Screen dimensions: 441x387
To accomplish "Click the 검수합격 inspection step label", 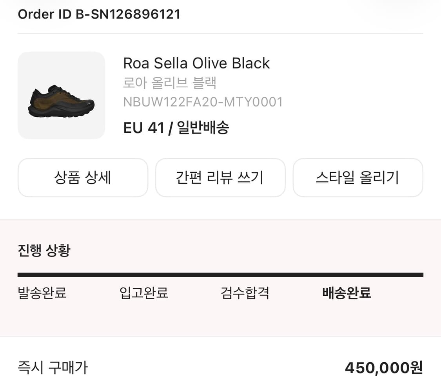I will [245, 293].
